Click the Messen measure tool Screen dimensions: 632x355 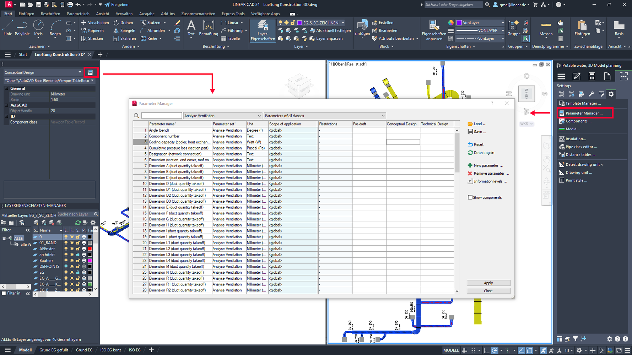(546, 28)
